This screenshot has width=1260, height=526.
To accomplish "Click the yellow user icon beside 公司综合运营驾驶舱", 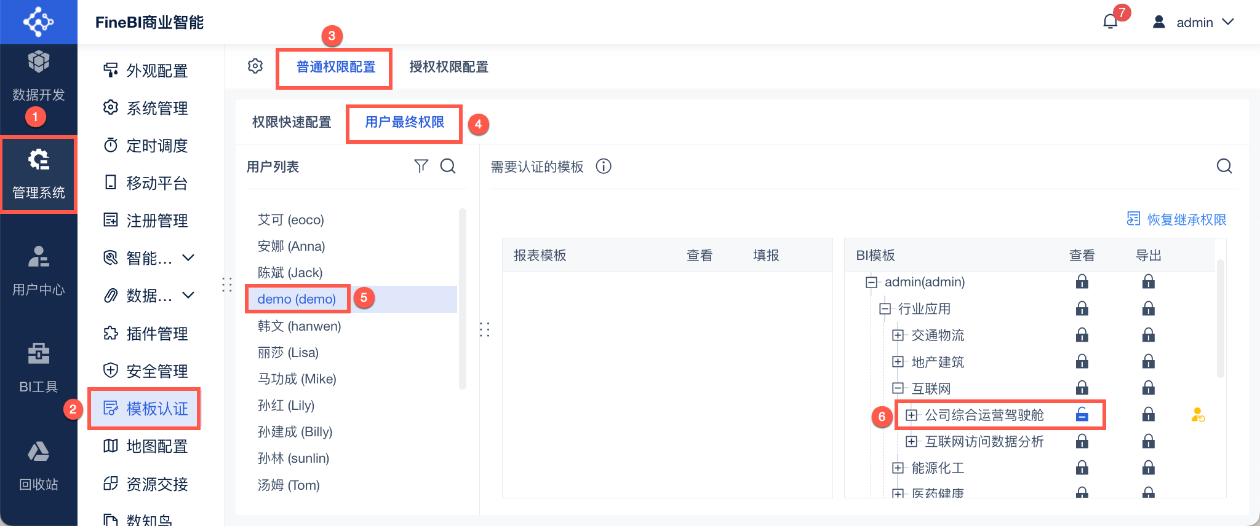I will point(1197,415).
